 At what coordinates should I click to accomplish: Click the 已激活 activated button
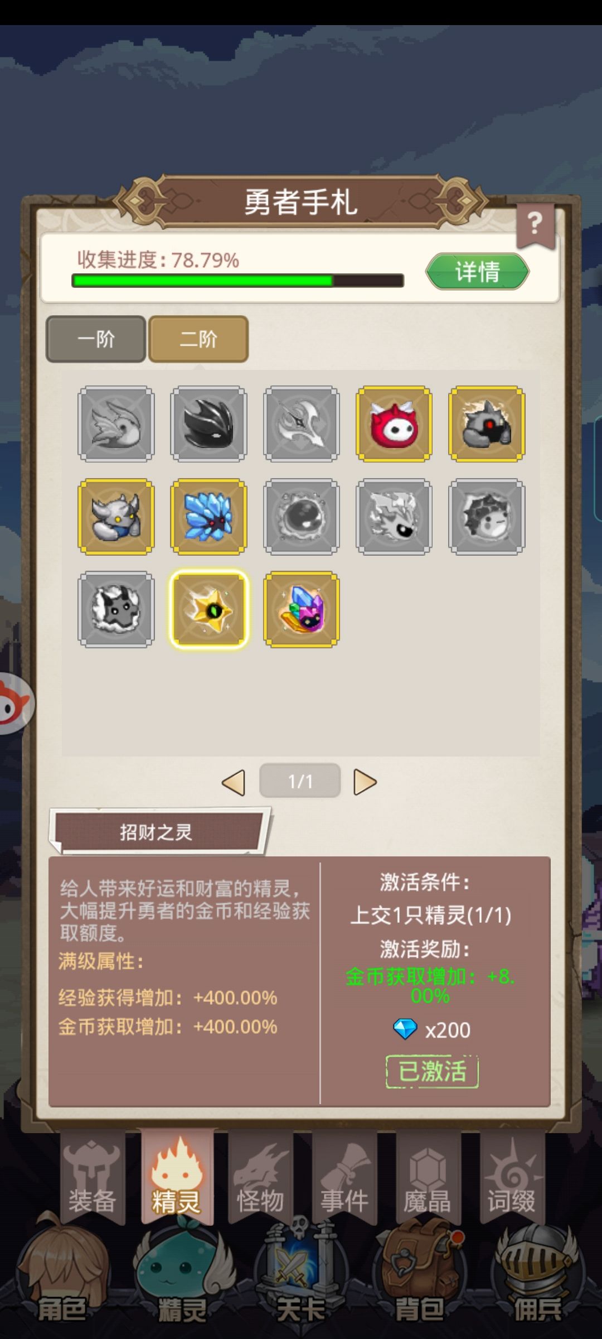click(x=433, y=1072)
